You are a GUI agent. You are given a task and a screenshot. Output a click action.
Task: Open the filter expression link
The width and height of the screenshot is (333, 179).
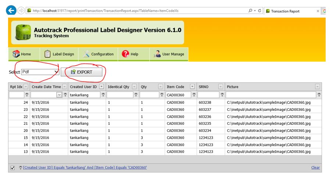tap(85, 168)
